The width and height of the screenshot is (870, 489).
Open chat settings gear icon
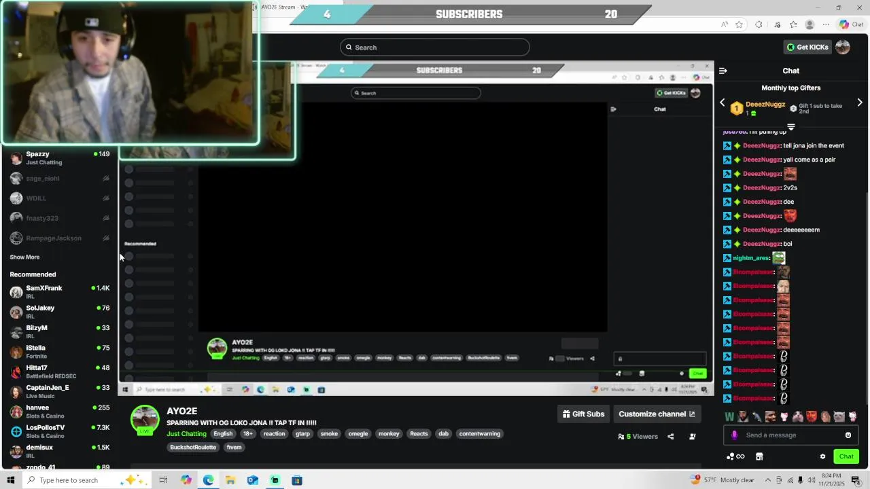(x=822, y=456)
